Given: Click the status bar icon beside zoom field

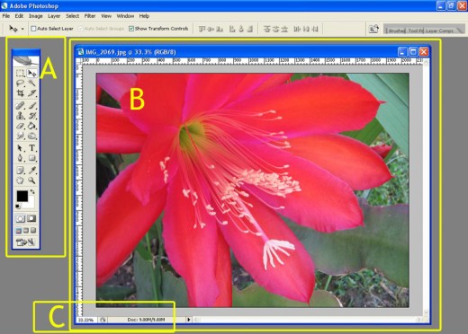Looking at the screenshot, I should (103, 320).
